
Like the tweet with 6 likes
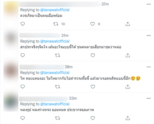point(93,24)
